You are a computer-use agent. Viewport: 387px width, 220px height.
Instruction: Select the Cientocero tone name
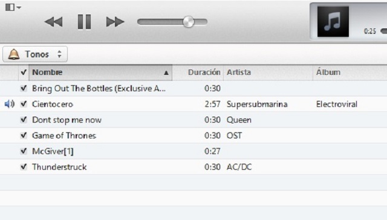(53, 104)
